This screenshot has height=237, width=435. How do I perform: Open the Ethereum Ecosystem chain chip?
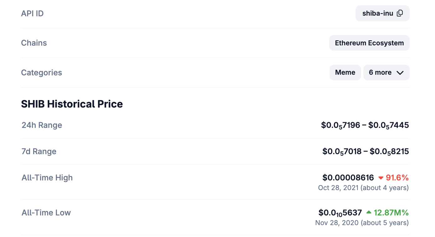(369, 43)
